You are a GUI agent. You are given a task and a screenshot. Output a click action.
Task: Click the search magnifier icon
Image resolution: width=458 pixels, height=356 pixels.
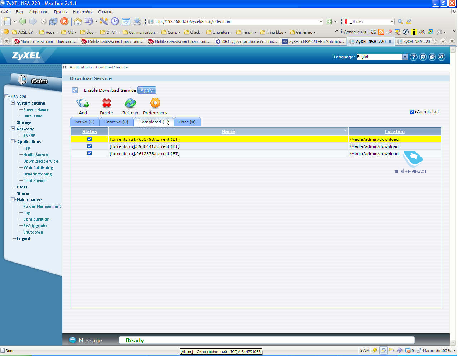(x=400, y=21)
